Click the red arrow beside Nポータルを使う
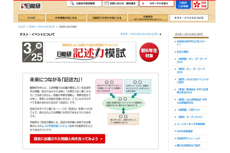Image resolution: width=230 pixels, height=153 pixels. [x=143, y=3]
